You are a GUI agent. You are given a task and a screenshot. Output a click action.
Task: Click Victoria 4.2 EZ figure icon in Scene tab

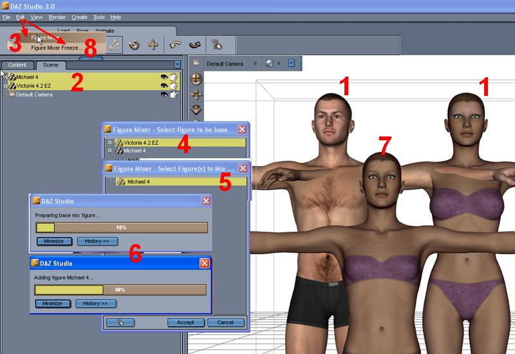12,86
